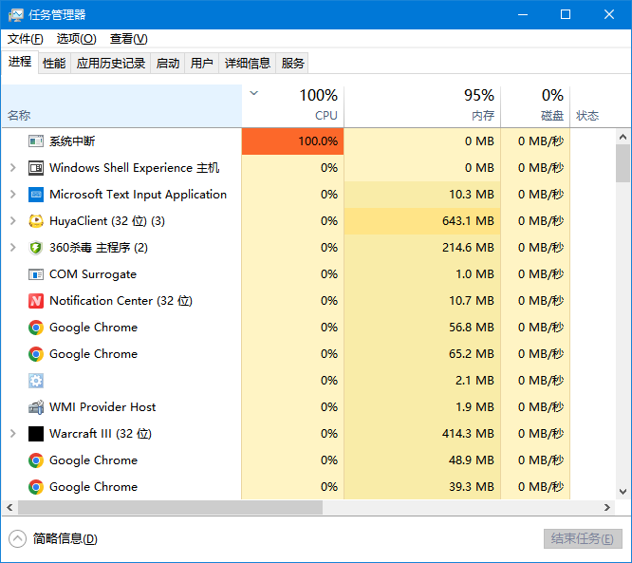The height and width of the screenshot is (563, 632).
Task: Select the COM Surrogate process name
Action: (93, 274)
